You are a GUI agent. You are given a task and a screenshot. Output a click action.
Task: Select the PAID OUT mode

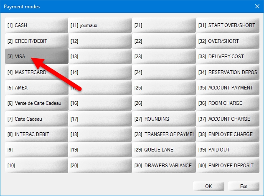click(x=228, y=150)
